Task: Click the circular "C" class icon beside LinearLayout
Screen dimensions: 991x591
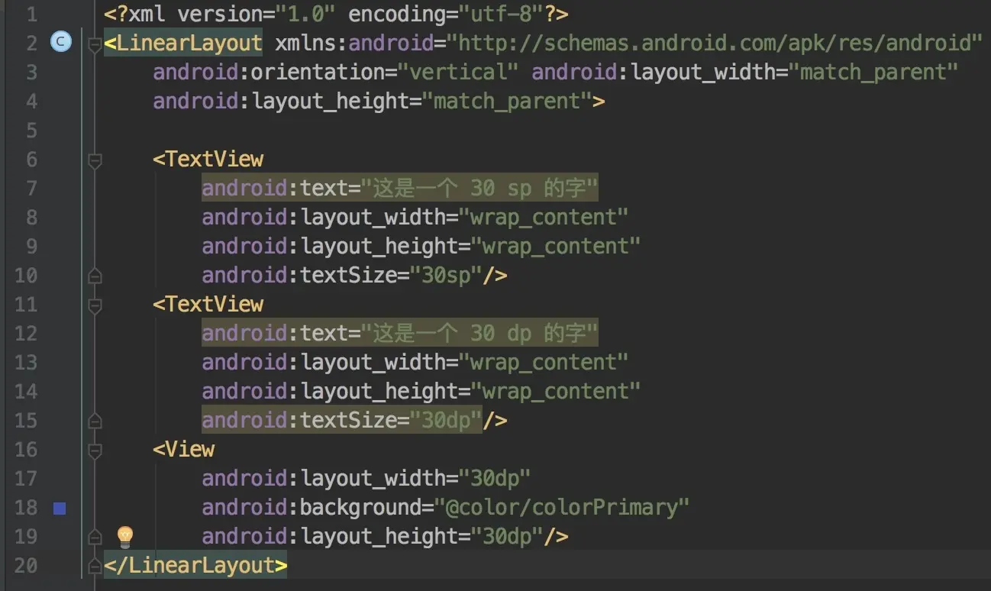Action: [x=60, y=42]
